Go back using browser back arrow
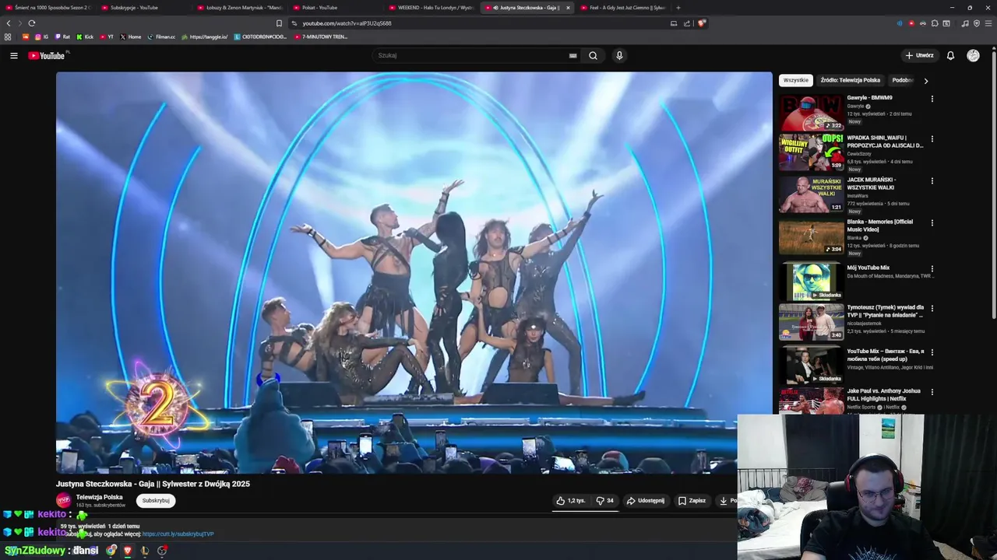 [x=9, y=23]
